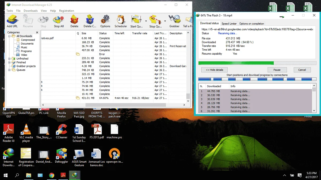321x180 pixels.
Task: Select the Video category
Action: (22, 55)
